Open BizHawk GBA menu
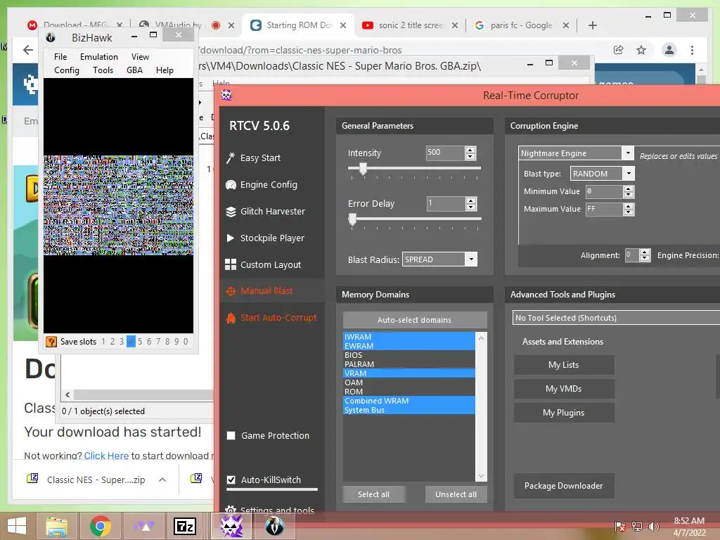The width and height of the screenshot is (720, 540). [x=134, y=70]
